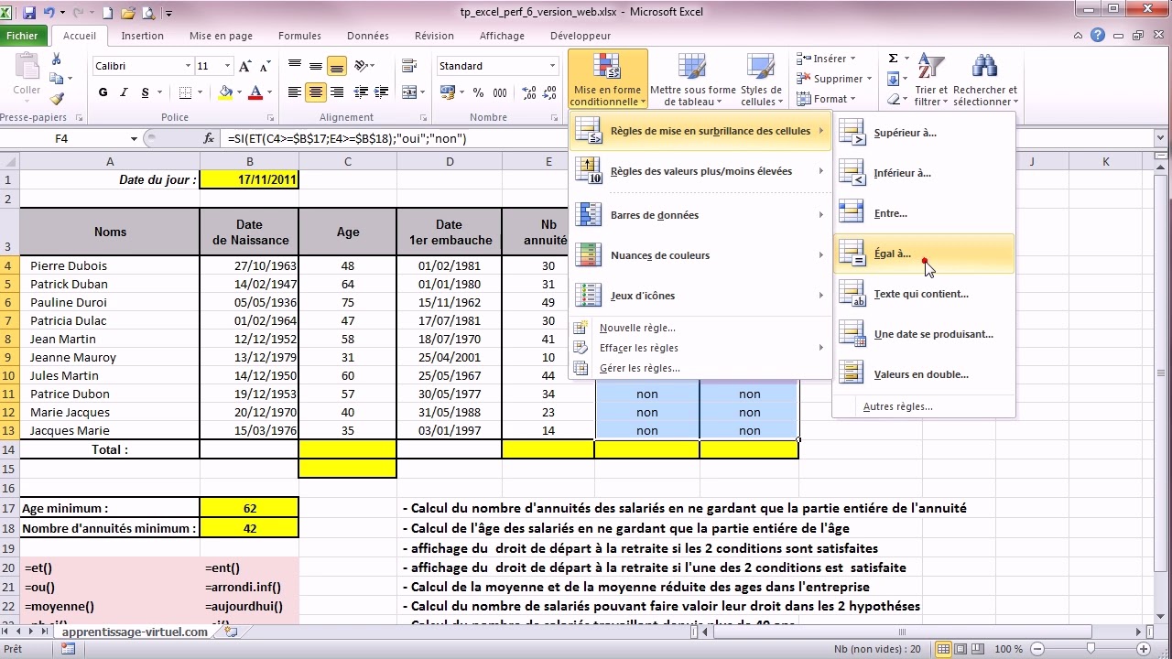Click the fx insert function icon
The height and width of the screenshot is (659, 1172).
(209, 138)
